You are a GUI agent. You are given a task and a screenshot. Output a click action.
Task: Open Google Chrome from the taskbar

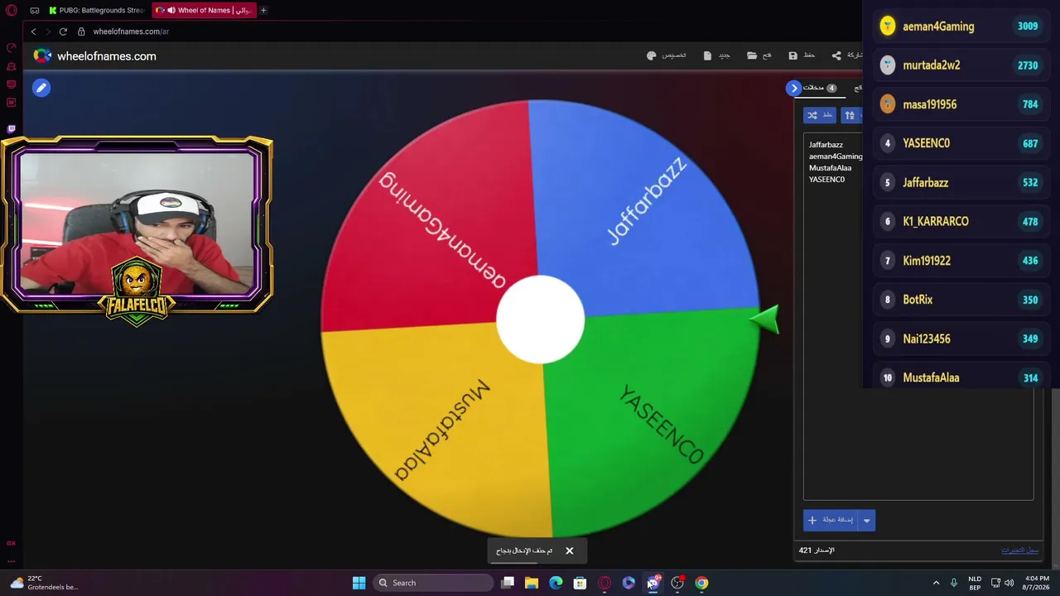(x=701, y=583)
